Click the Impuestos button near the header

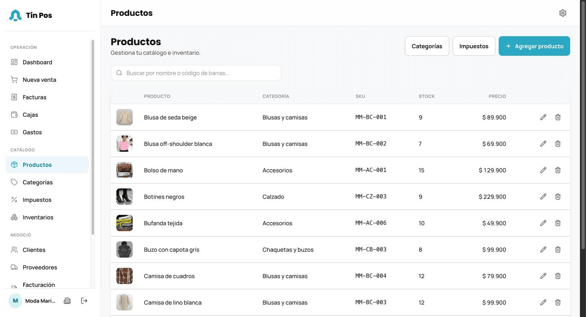tap(474, 46)
